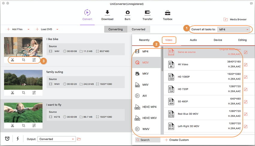Click the 'I like bike' video thumbnail

click(x=23, y=47)
